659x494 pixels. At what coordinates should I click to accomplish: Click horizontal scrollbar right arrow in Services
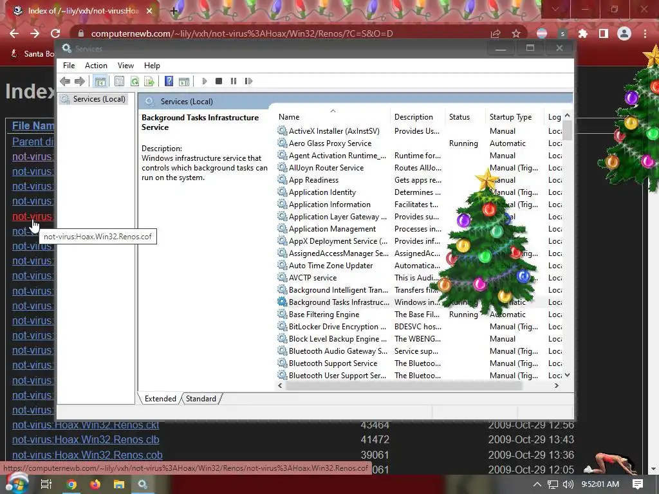coord(557,386)
